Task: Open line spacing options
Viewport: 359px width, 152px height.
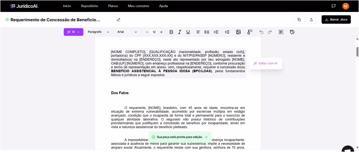Action: pos(207,32)
